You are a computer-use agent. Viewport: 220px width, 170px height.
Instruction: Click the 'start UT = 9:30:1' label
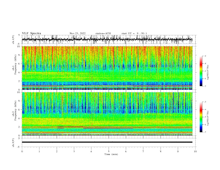[x=134, y=33]
